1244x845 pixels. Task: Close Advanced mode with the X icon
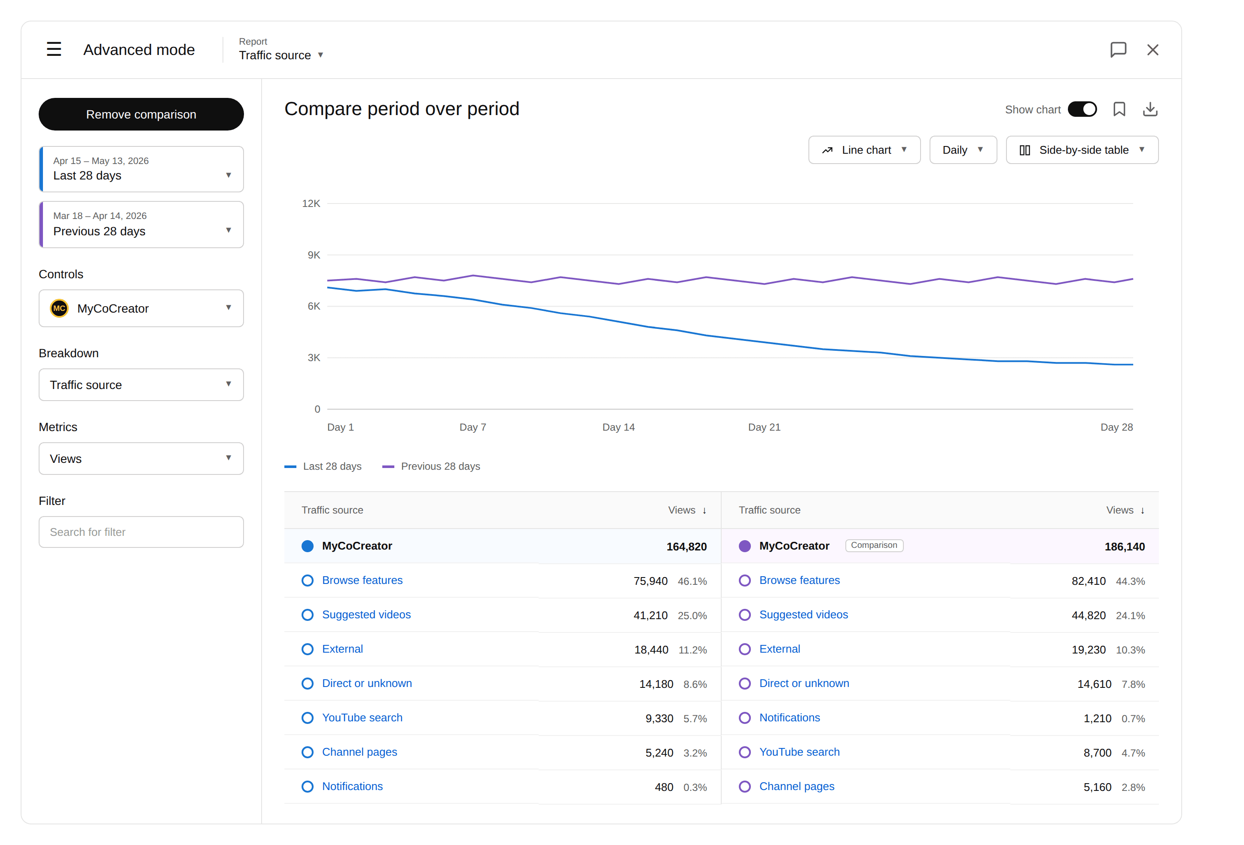coord(1153,50)
